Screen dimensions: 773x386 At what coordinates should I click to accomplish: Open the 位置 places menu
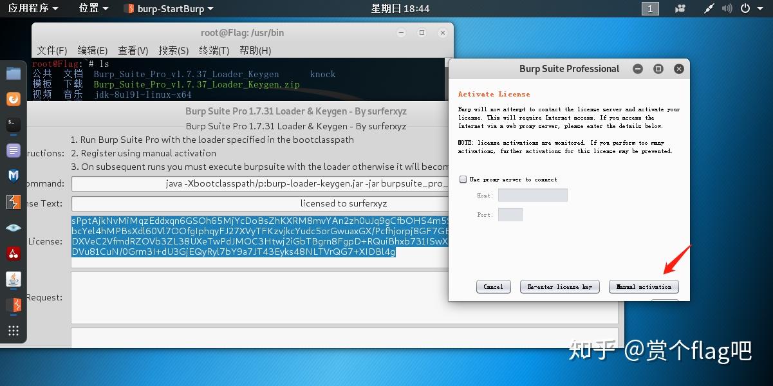(93, 8)
